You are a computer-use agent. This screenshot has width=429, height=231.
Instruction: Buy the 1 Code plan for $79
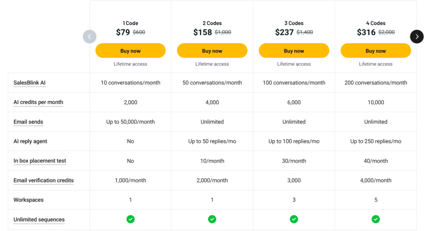131,51
